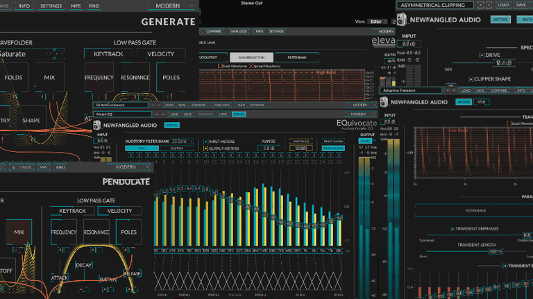Image resolution: width=533 pixels, height=299 pixels.
Task: Toggle ACTIVE in Adaptive Transient plugin
Action: pos(464,102)
